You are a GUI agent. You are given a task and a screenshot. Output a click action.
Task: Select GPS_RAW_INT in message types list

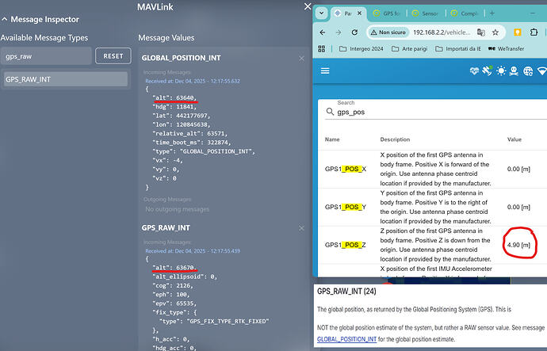click(65, 79)
